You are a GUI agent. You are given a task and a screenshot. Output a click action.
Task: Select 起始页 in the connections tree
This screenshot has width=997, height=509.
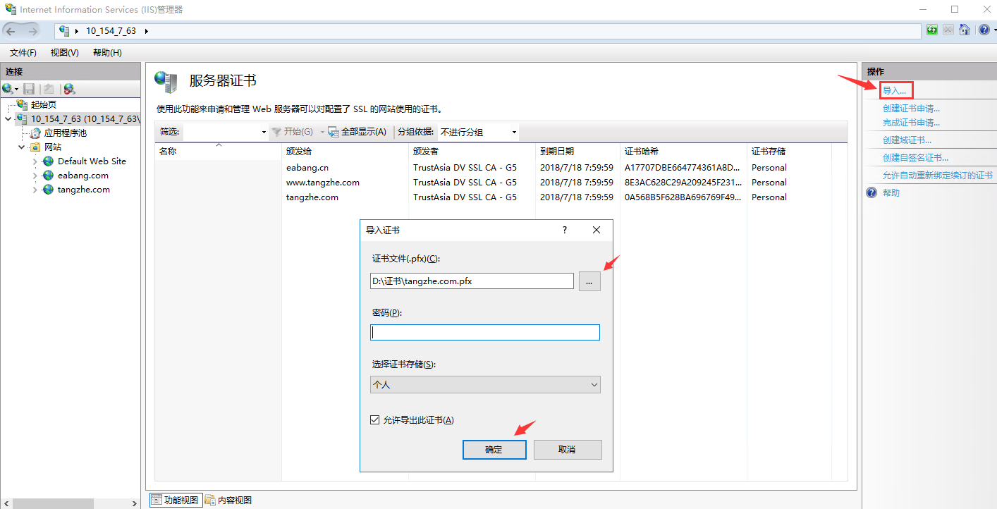(x=43, y=104)
